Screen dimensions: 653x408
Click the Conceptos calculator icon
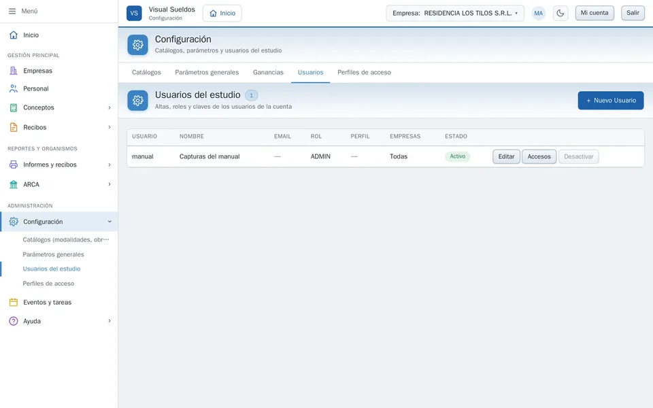click(x=14, y=107)
